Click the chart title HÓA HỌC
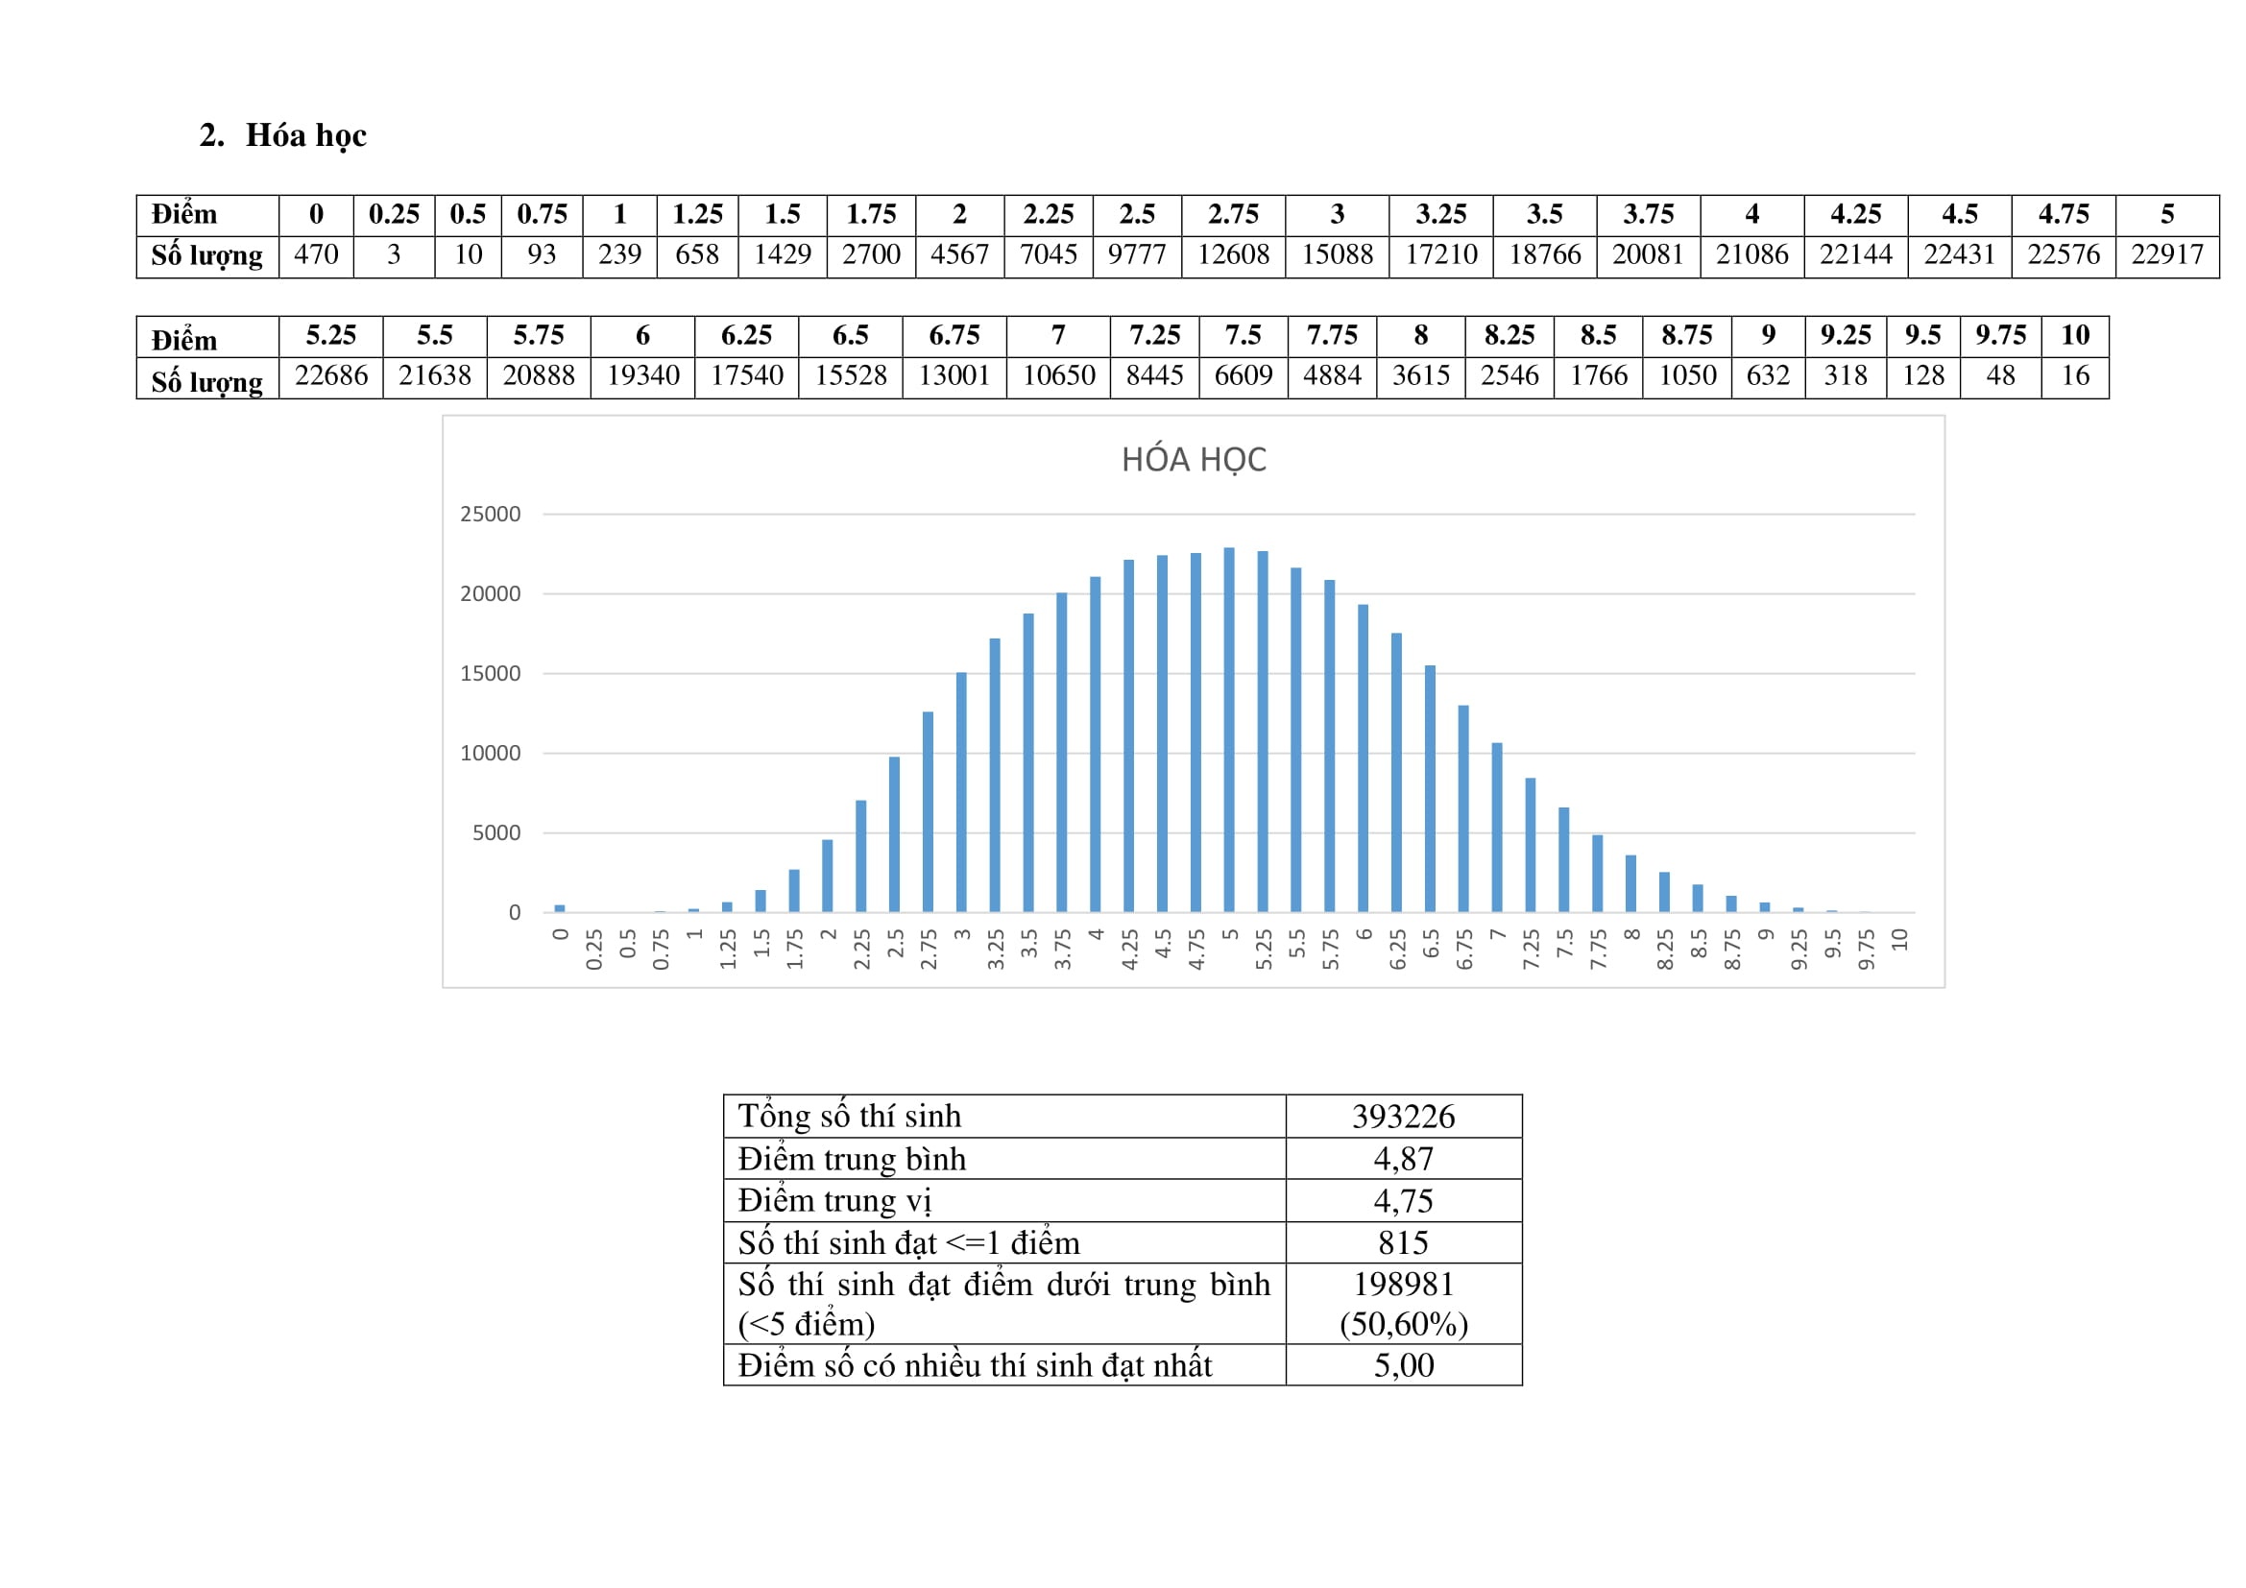The width and height of the screenshot is (2246, 1588). click(x=1194, y=460)
